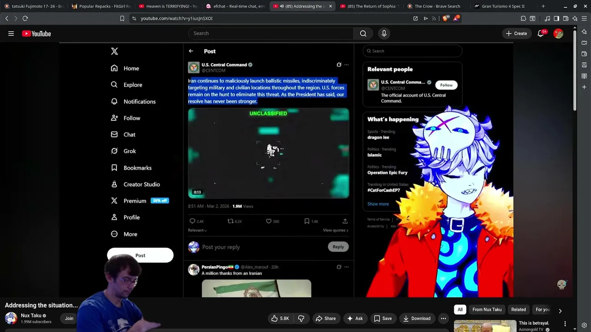Mute the Addressing the situation tab audio
This screenshot has height=332, width=591.
282,6
